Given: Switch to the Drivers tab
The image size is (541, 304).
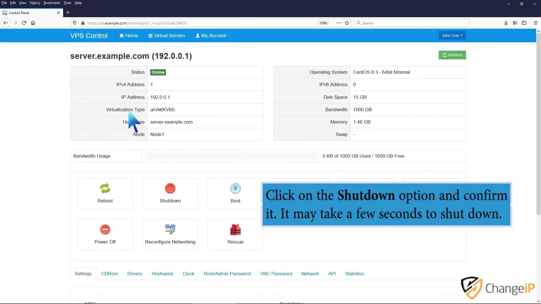Looking at the screenshot, I should (134, 274).
